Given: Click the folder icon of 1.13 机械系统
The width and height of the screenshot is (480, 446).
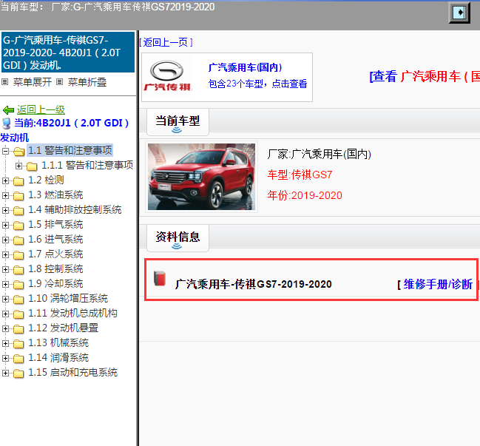Looking at the screenshot, I should point(18,344).
